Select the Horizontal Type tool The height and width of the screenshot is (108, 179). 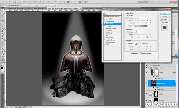click(2, 49)
